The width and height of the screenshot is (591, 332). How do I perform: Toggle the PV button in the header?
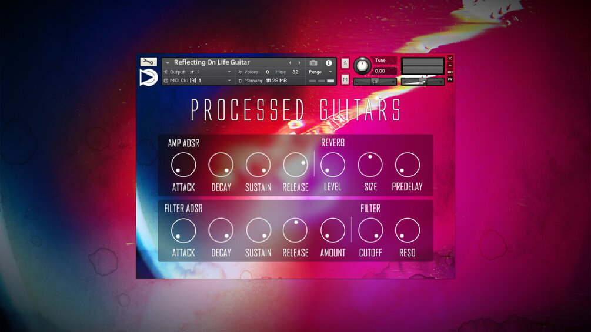tap(450, 79)
